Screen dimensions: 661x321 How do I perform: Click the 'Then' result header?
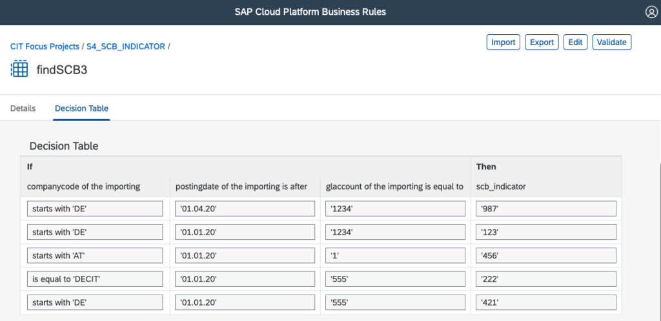(x=486, y=166)
